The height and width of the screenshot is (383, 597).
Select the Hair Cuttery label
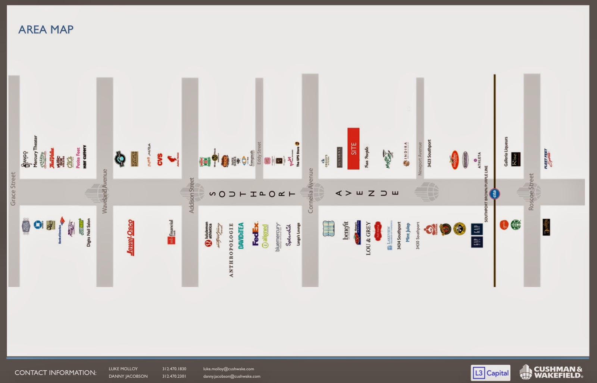coord(85,157)
